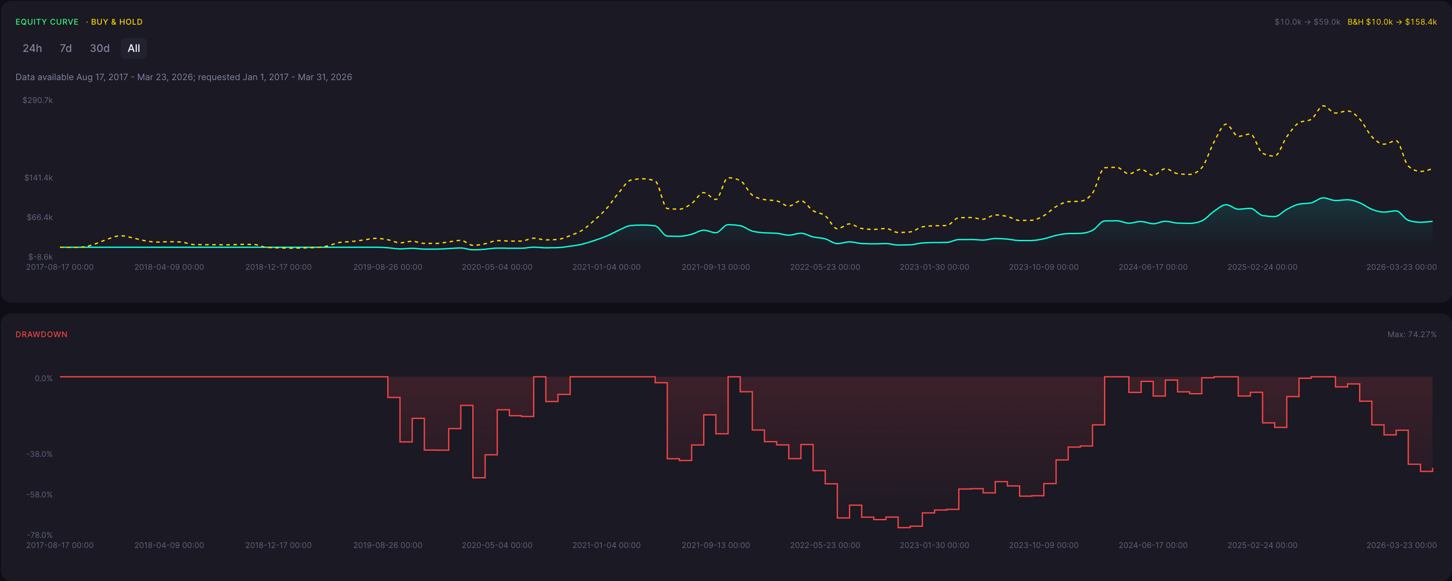This screenshot has height=581, width=1452.
Task: Click the -38.0% drawdown axis label
Action: point(40,454)
